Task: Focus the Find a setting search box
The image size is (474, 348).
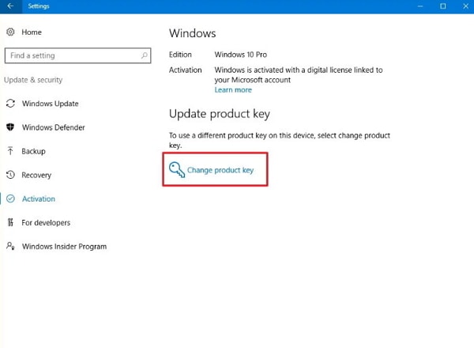Action: click(71, 55)
